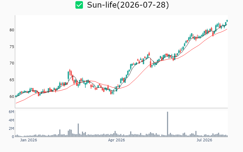243x152 pixels.
Task: Click the 70 price axis label
Action: pyautogui.click(x=12, y=63)
